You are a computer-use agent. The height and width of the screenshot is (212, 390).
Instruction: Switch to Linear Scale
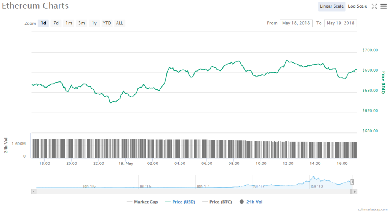click(x=332, y=6)
